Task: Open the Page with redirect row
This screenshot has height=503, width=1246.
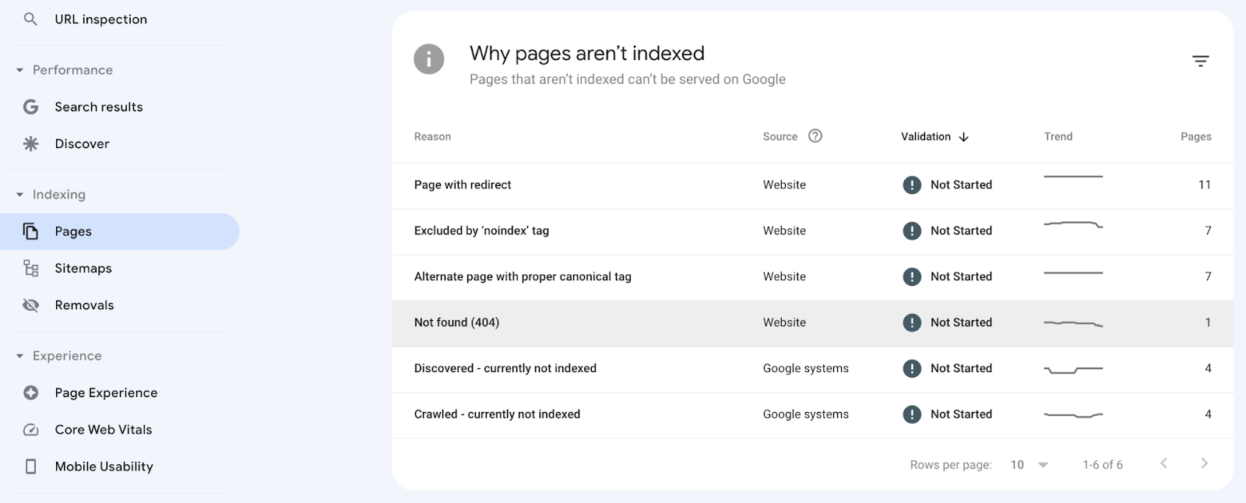Action: point(463,185)
